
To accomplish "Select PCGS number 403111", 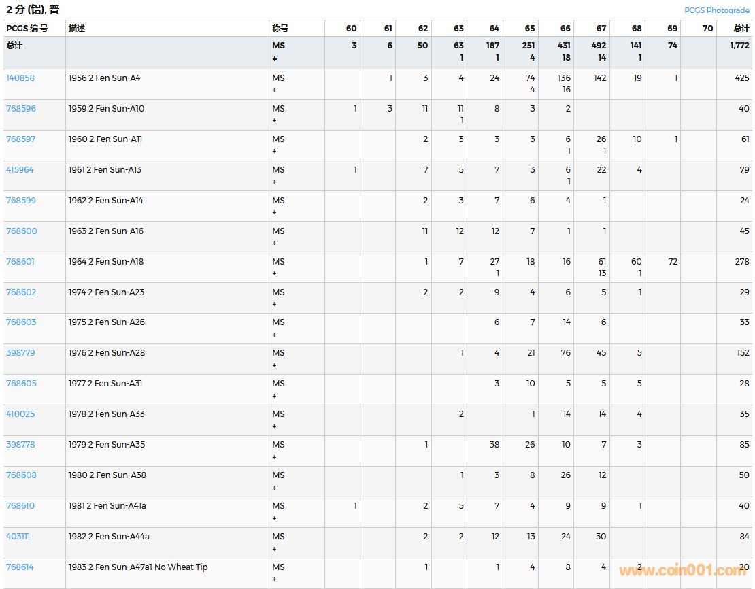I will (x=18, y=537).
